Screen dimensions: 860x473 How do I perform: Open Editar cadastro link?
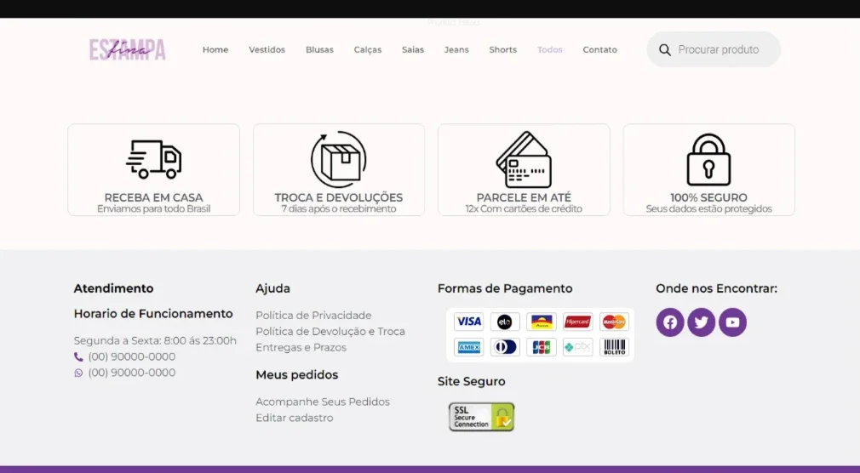[x=295, y=418]
